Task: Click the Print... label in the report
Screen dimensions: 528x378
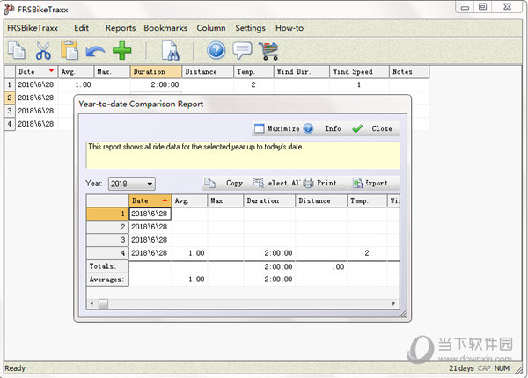Action: point(332,183)
